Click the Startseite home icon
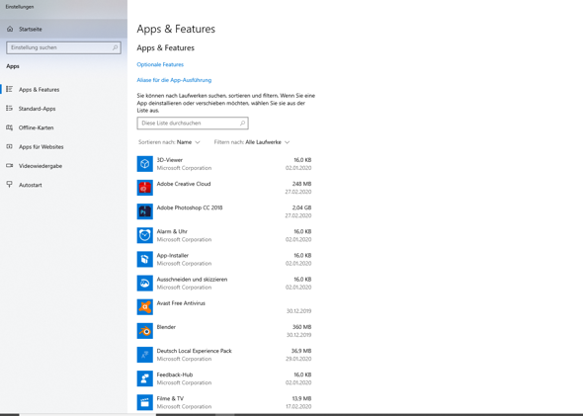Viewport: 583px width, 416px height. (10, 29)
